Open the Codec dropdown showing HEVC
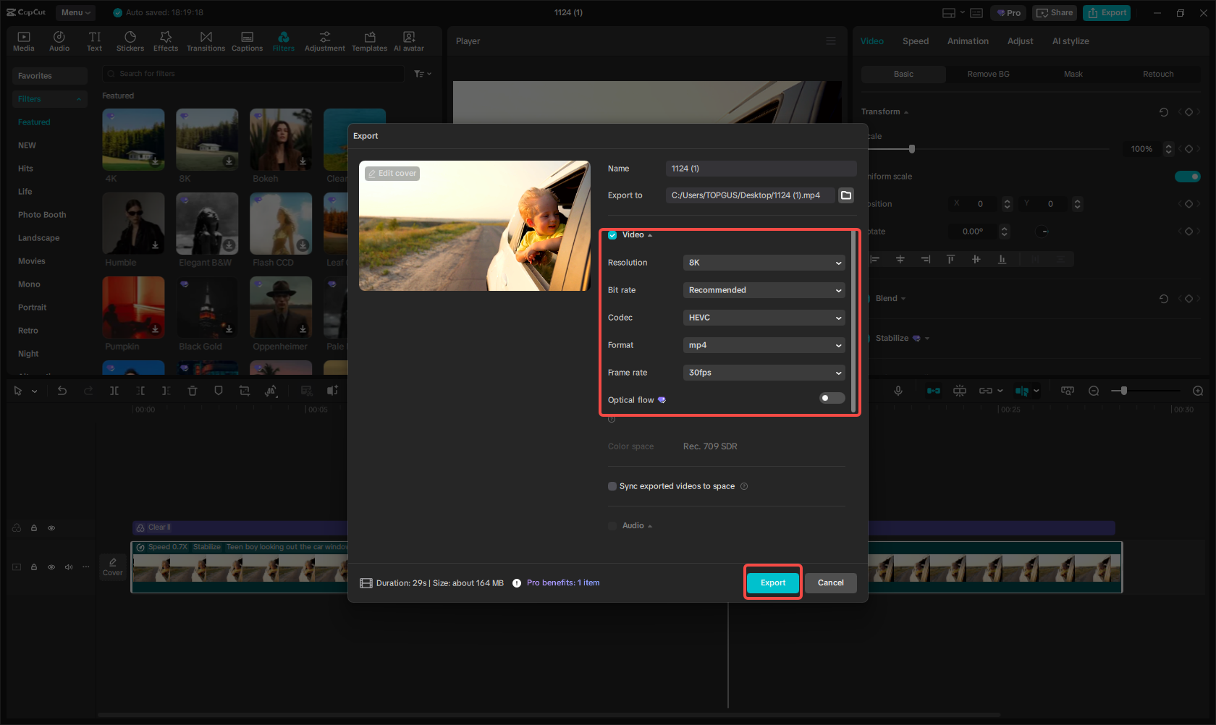Viewport: 1216px width, 725px height. tap(764, 318)
